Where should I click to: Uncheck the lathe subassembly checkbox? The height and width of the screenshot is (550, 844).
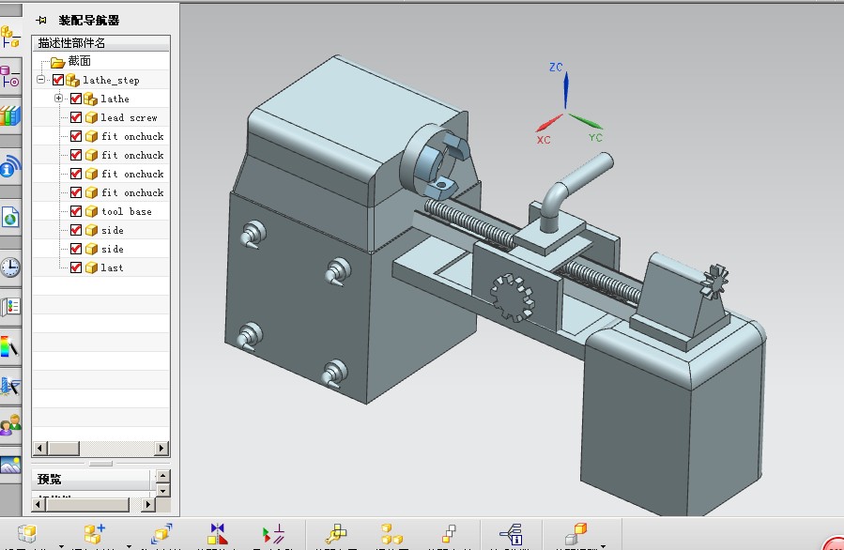pyautogui.click(x=76, y=99)
